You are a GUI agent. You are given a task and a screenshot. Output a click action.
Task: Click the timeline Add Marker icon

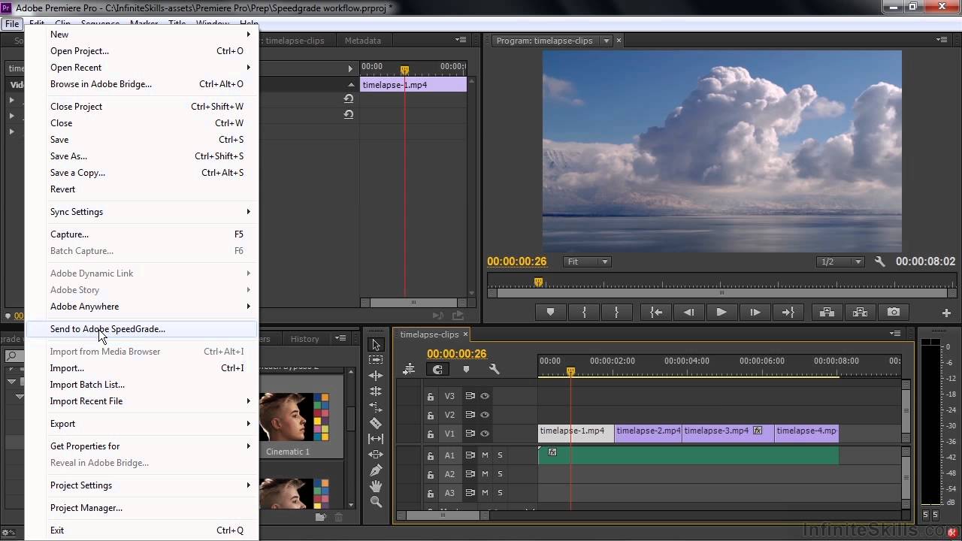(x=466, y=369)
